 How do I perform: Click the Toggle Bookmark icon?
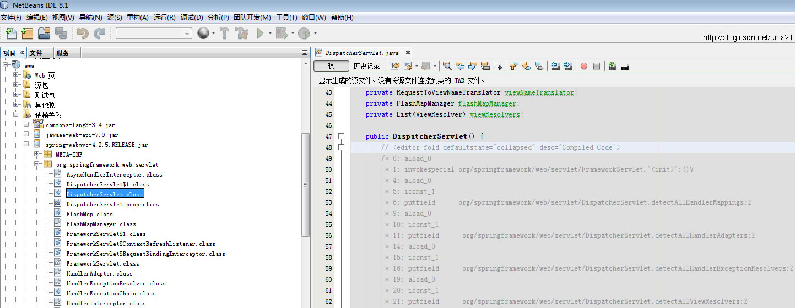[539, 66]
